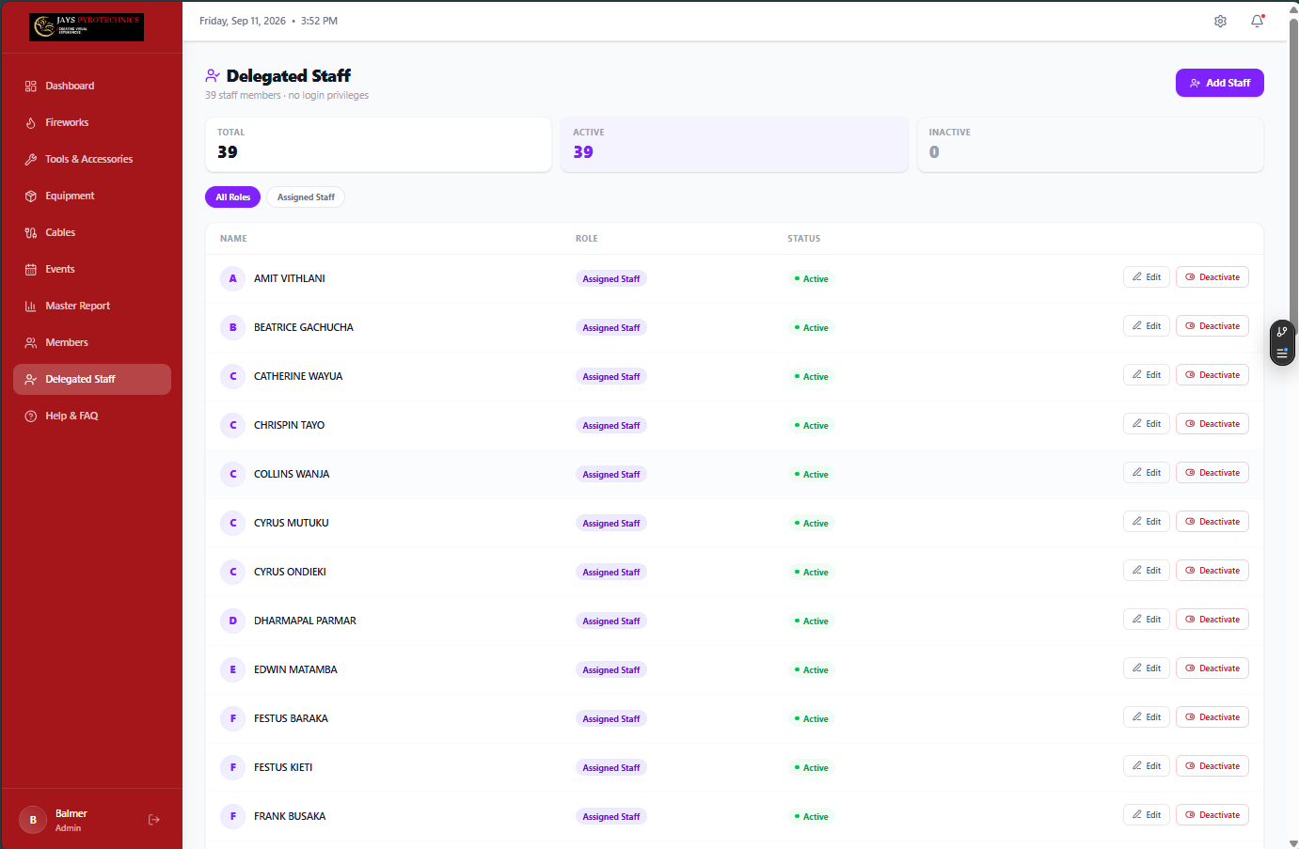Go to Dashboard in the sidebar

(x=92, y=86)
